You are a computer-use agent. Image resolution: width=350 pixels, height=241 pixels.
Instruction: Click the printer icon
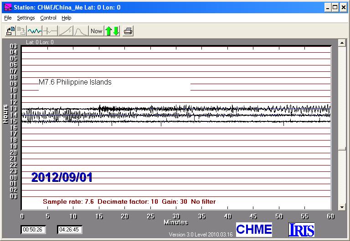[x=128, y=31]
